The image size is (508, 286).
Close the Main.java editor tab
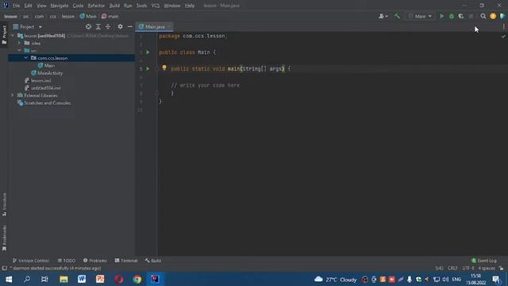coord(169,26)
